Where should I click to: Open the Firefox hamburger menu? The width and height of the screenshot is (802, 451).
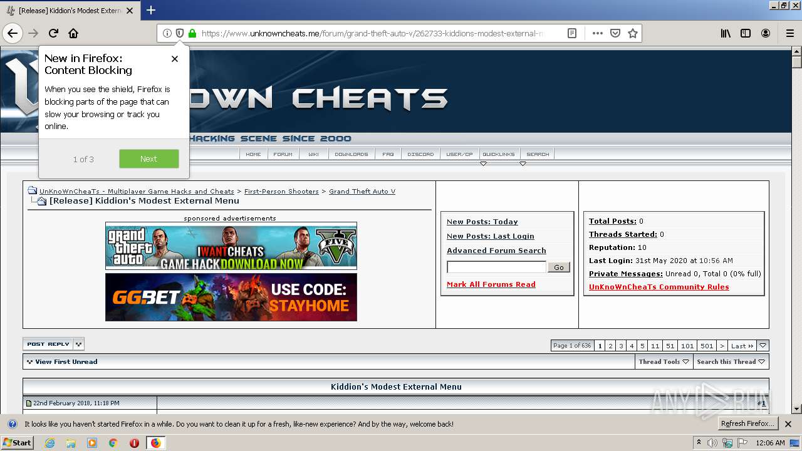click(x=789, y=33)
